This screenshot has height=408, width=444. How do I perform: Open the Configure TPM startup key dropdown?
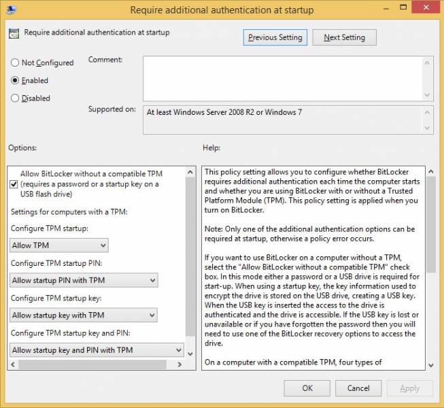[84, 315]
